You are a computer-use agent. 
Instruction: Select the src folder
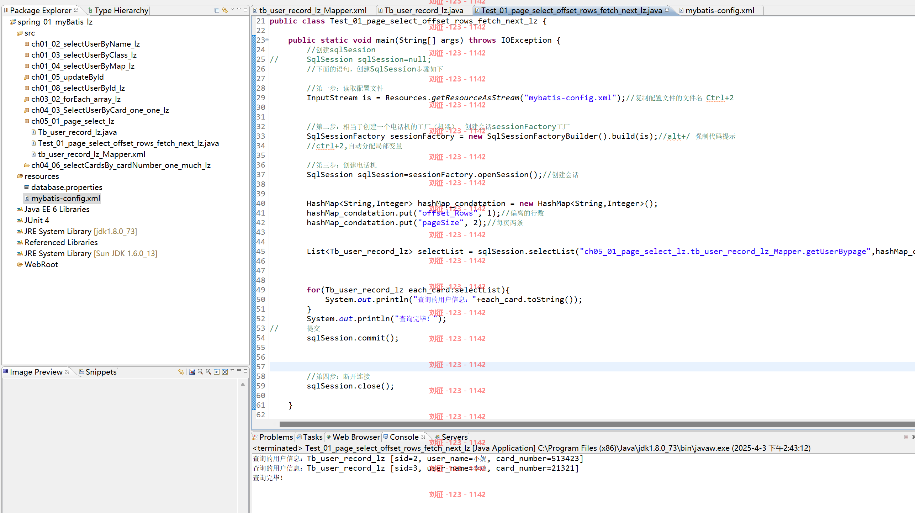(26, 33)
